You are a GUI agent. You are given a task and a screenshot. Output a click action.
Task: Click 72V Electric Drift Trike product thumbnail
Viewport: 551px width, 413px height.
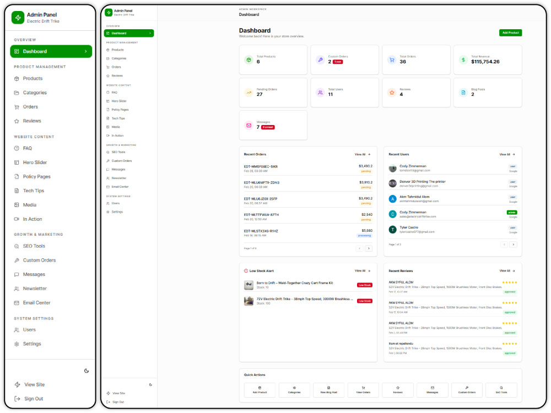click(249, 301)
